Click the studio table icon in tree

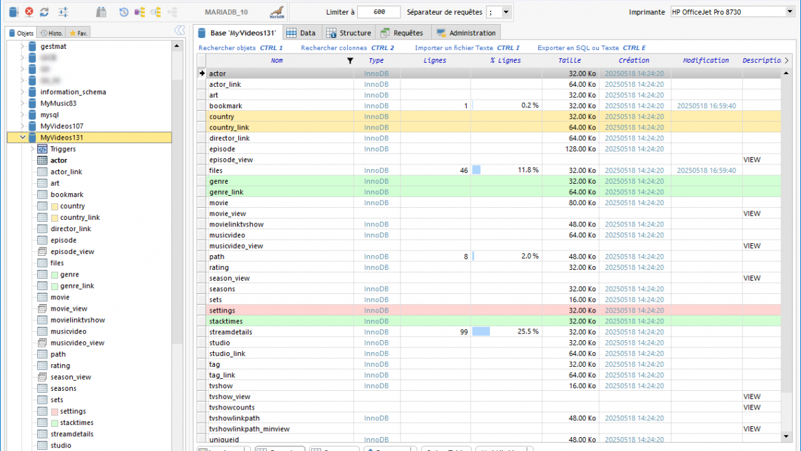(42, 445)
